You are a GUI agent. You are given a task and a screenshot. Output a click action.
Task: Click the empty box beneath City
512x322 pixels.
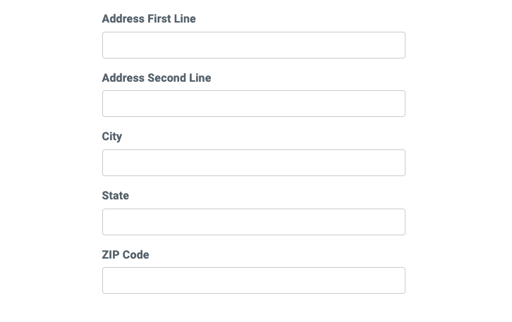click(253, 163)
